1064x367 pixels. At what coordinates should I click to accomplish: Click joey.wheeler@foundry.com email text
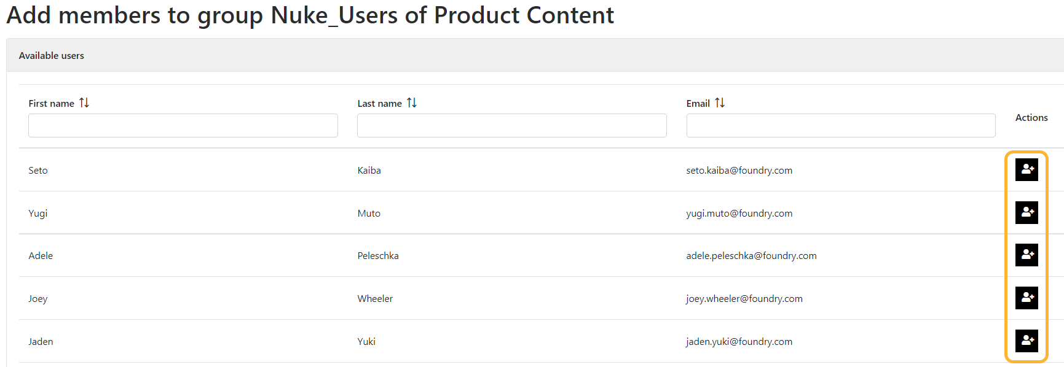[x=744, y=299]
